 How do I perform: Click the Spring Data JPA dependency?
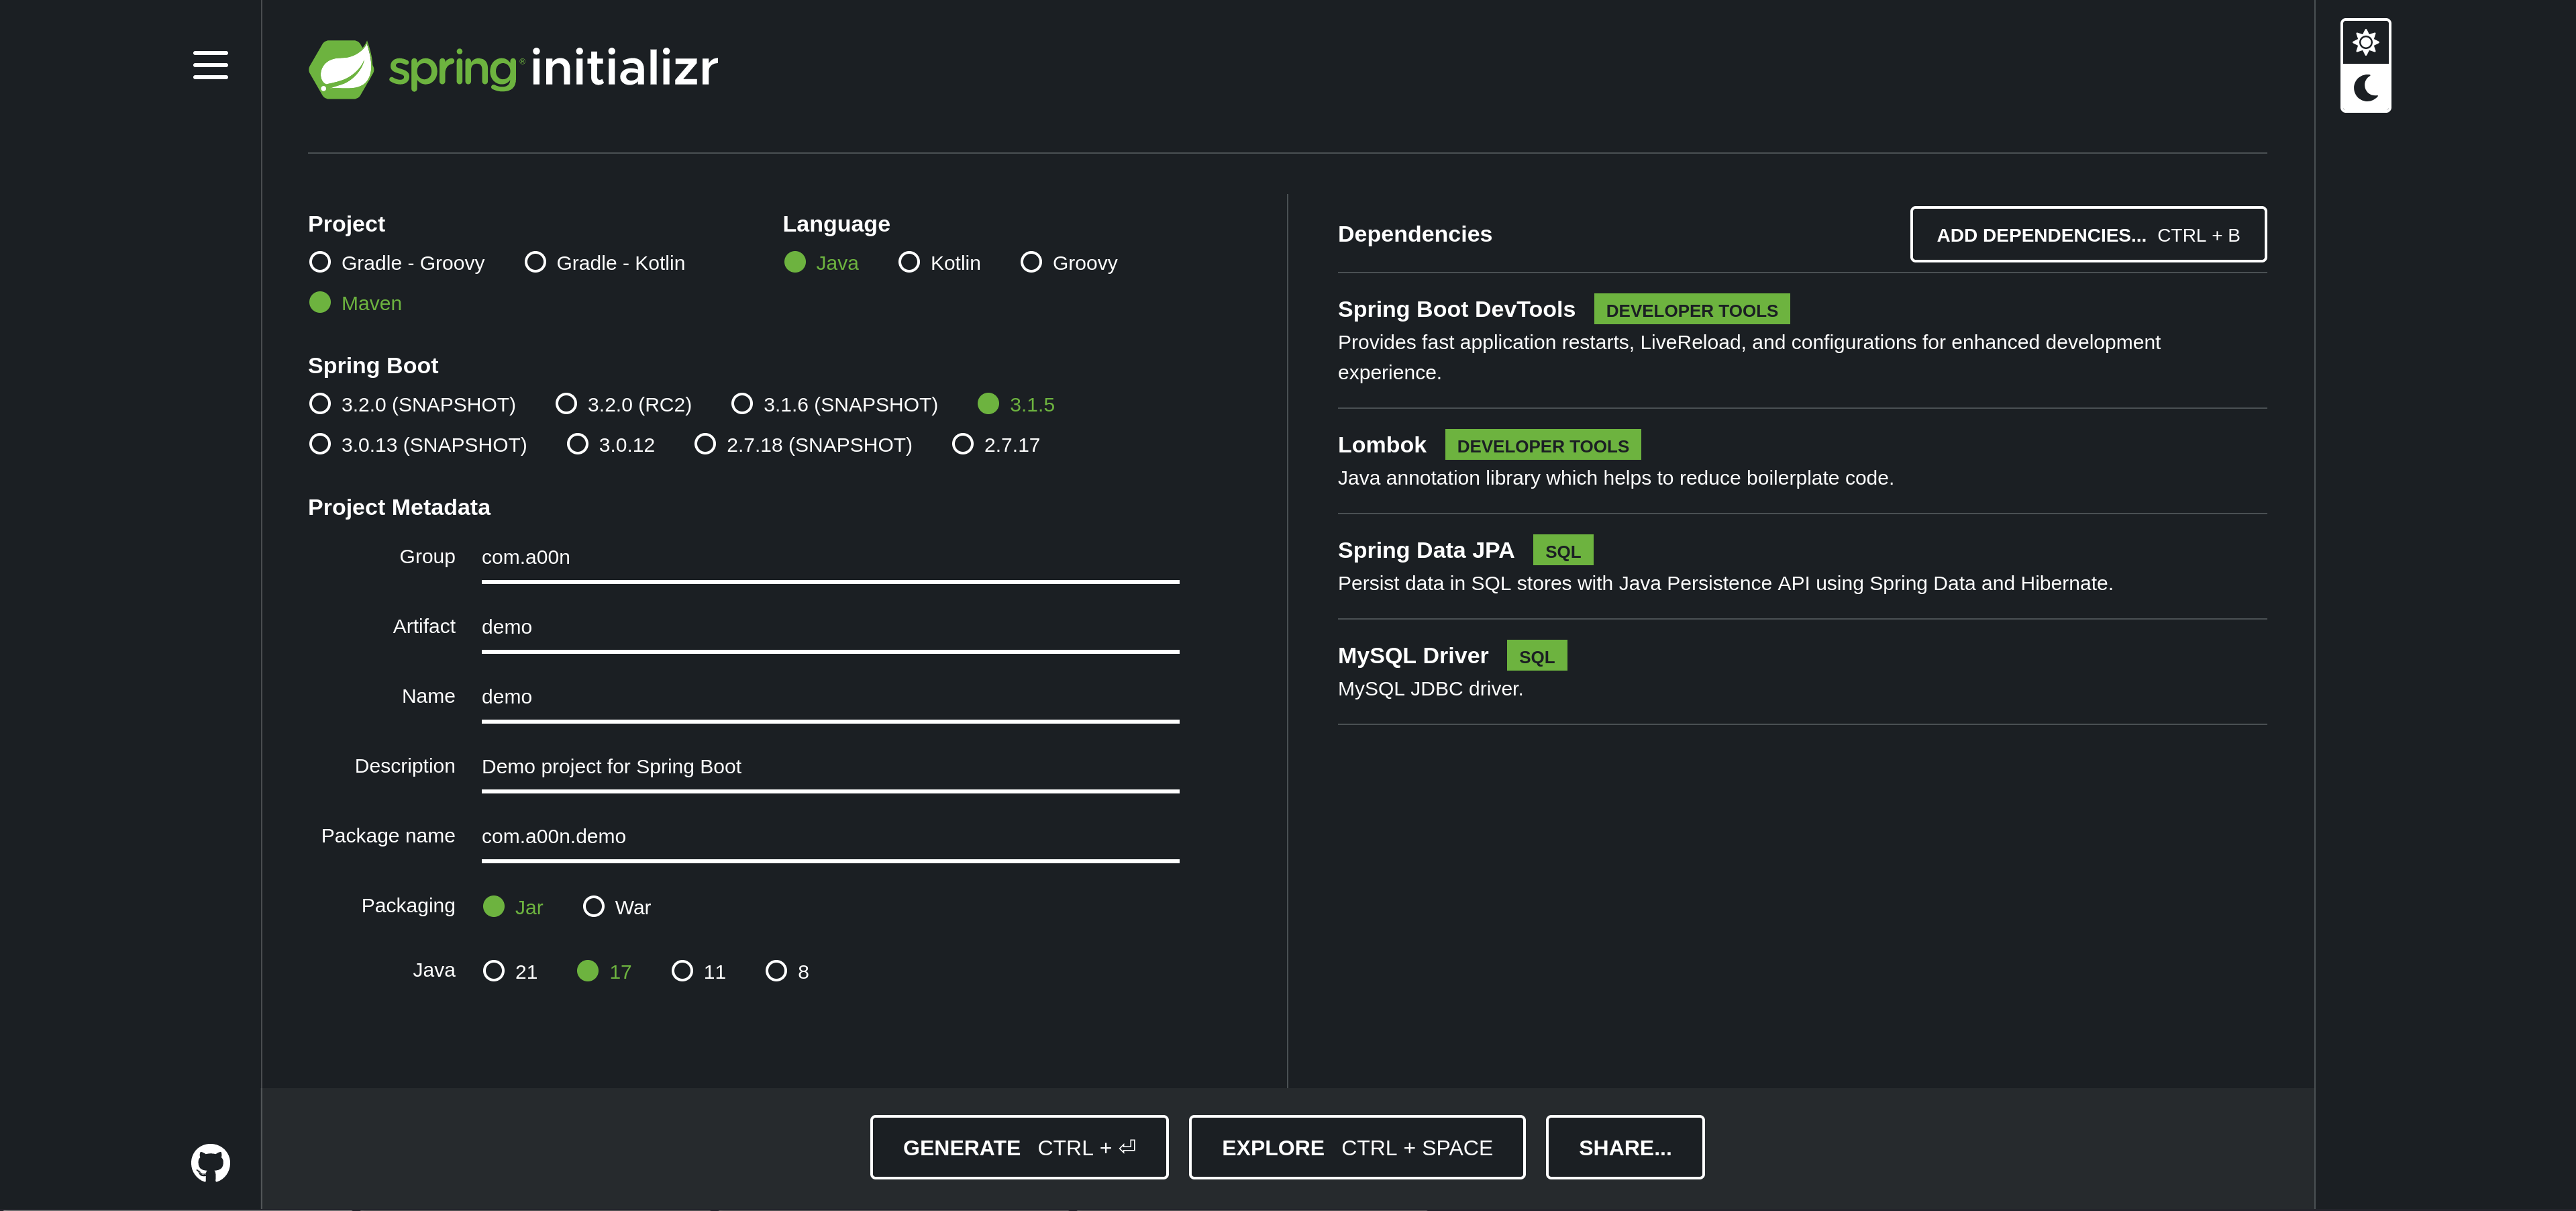1802,567
